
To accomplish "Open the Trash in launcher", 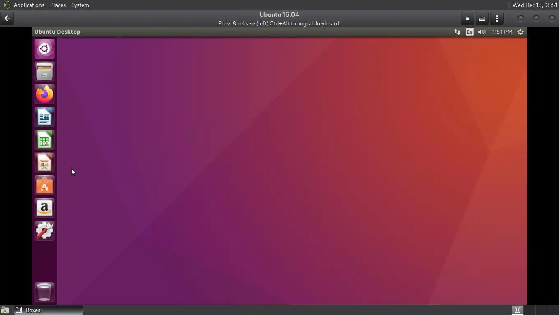I will coord(44,292).
